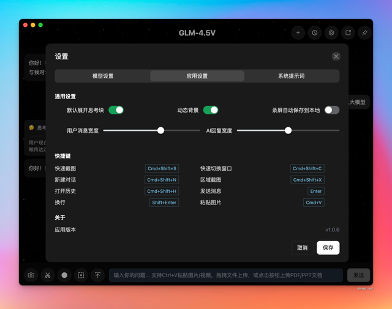Toggle 默认展开思考块 switch
The width and height of the screenshot is (392, 309).
[116, 110]
